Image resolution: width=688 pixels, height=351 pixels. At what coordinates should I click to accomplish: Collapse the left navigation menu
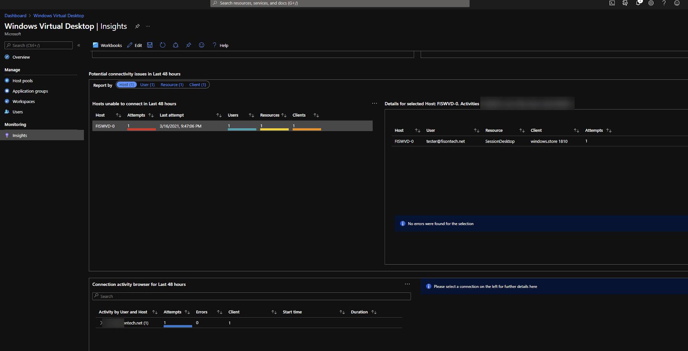pos(79,45)
